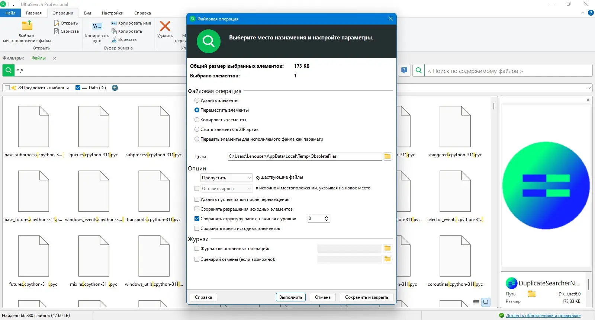Click the 'Отмена' button in dialog
The image size is (595, 320).
[x=323, y=297]
